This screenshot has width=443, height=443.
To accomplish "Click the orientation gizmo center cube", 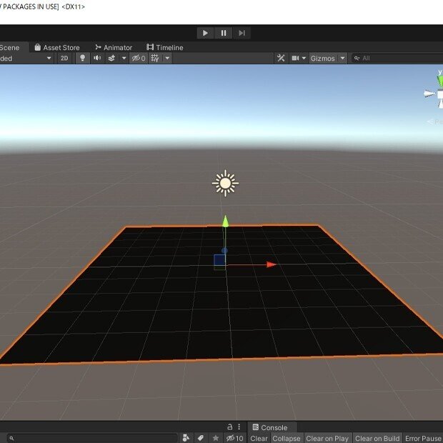I will 440,94.
